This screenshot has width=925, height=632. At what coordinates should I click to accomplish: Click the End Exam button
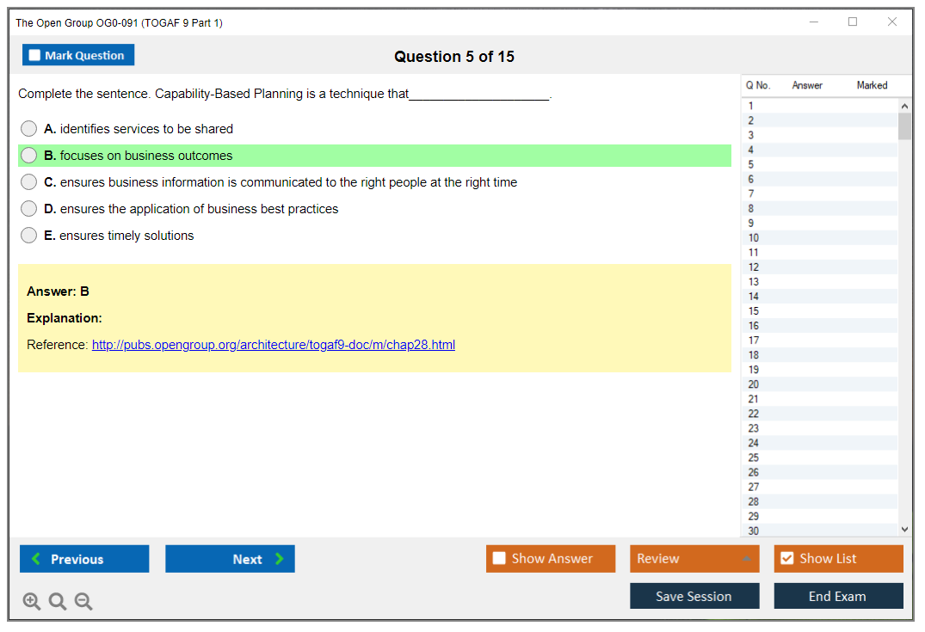838,596
